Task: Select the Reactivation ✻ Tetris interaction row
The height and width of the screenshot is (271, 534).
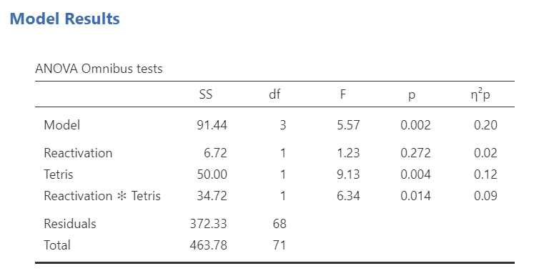Action: click(275, 196)
